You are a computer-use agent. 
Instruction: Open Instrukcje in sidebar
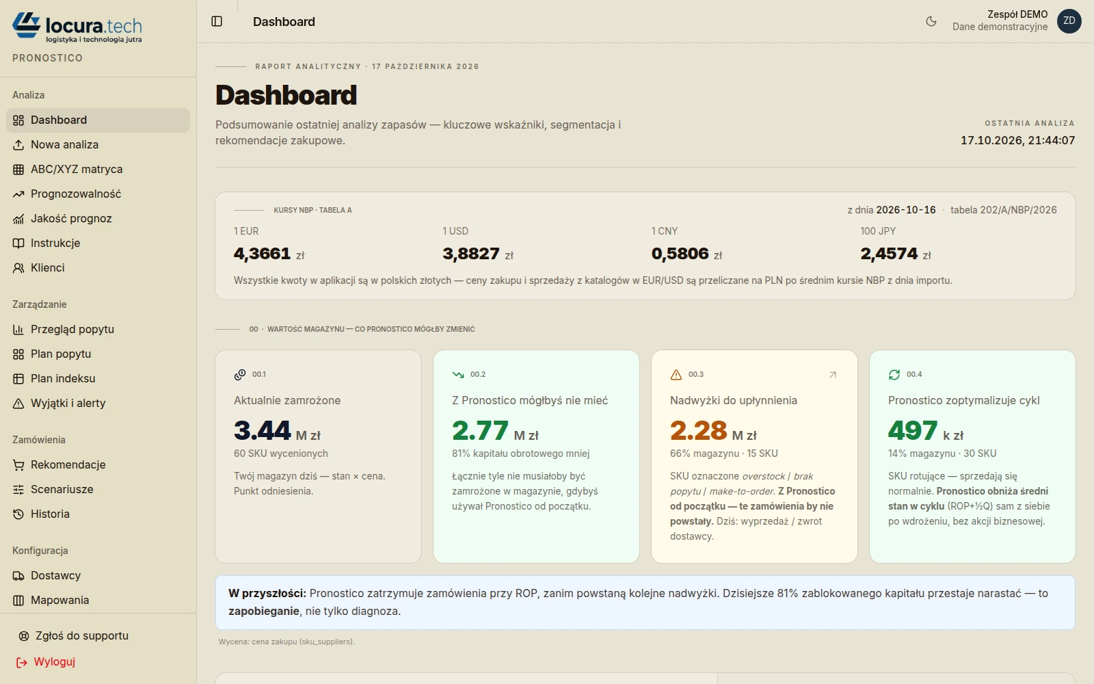[98, 244]
